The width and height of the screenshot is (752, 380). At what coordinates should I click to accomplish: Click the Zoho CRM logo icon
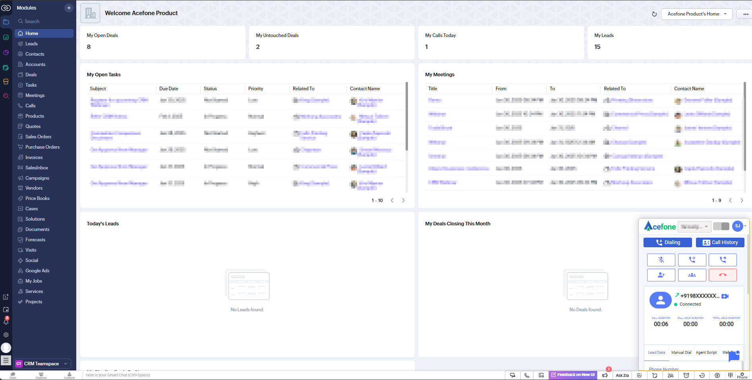pyautogui.click(x=6, y=8)
